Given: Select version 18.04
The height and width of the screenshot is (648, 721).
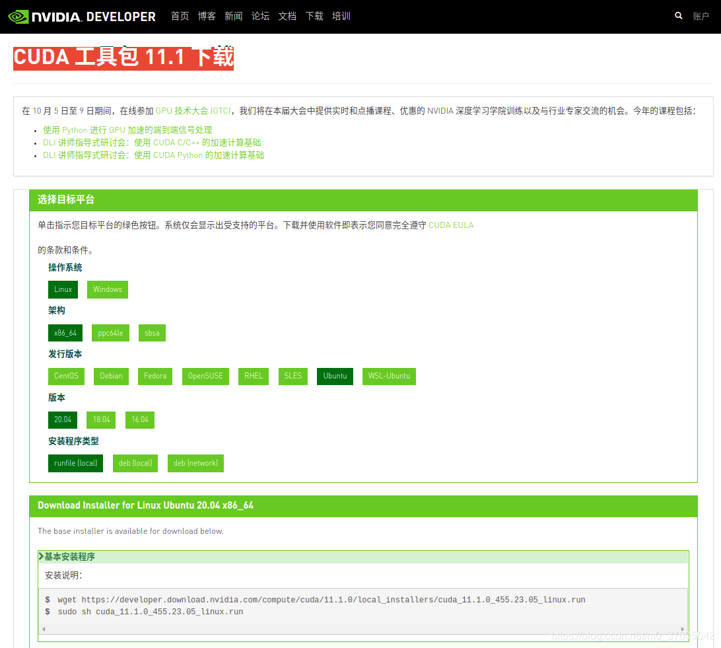Looking at the screenshot, I should [x=101, y=420].
